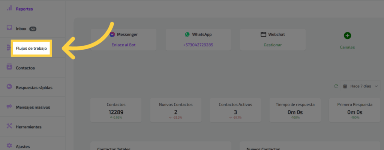Go to Mensajes masivos section
The width and height of the screenshot is (384, 150).
(x=33, y=107)
